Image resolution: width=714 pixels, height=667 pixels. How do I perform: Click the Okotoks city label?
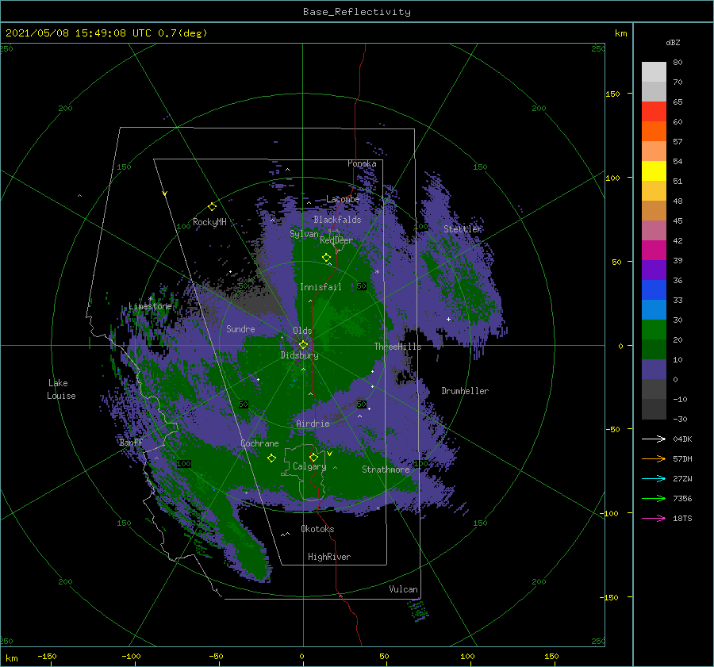click(x=317, y=529)
